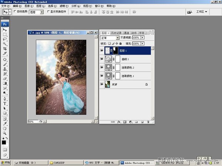Select the Move tool in the toolbox

click(x=5, y=30)
